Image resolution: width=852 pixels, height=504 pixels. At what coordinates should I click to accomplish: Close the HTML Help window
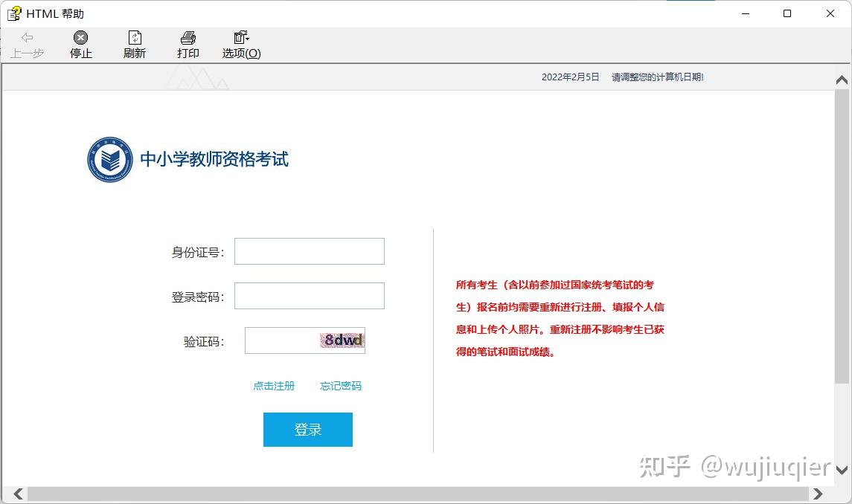click(830, 13)
